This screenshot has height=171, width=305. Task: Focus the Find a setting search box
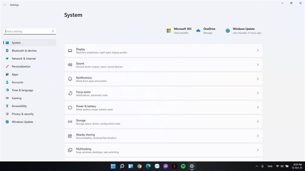[x=30, y=31]
